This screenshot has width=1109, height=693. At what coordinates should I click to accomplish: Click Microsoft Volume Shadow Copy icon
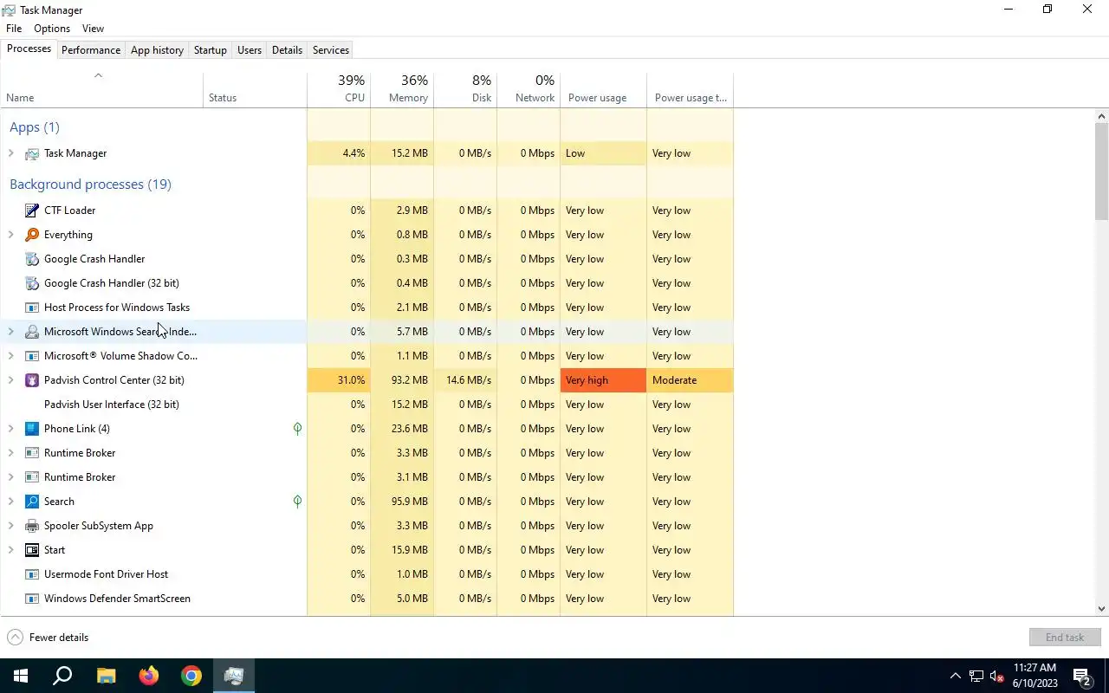(32, 356)
